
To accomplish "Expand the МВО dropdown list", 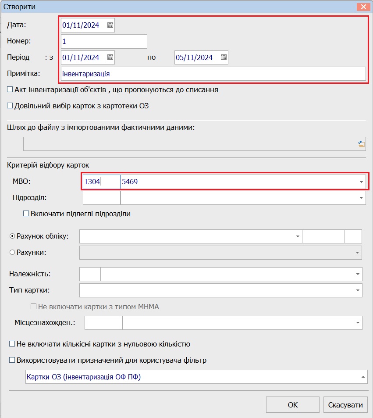I will pos(361,182).
